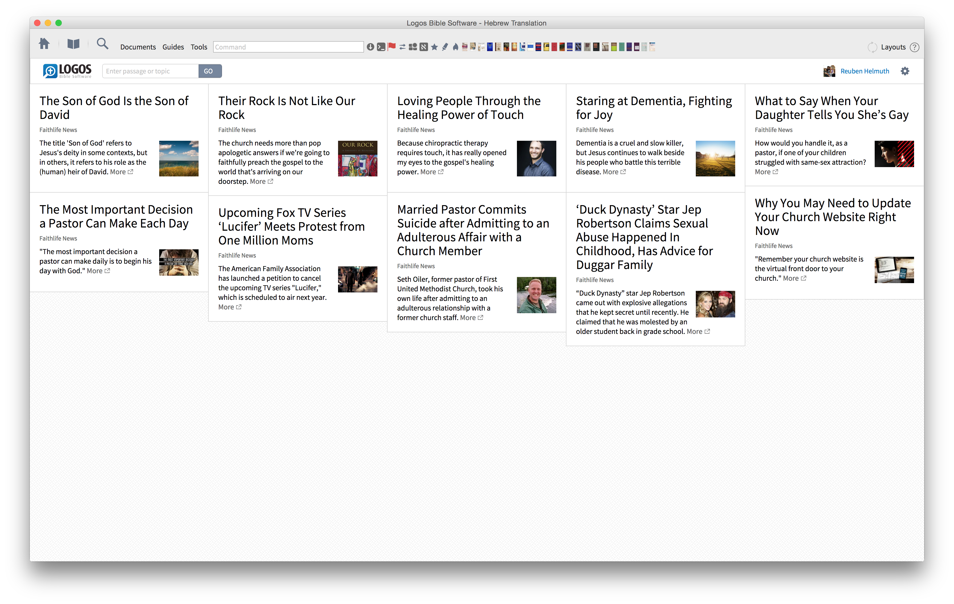Open the Documents menu
This screenshot has width=954, height=604.
pos(138,47)
